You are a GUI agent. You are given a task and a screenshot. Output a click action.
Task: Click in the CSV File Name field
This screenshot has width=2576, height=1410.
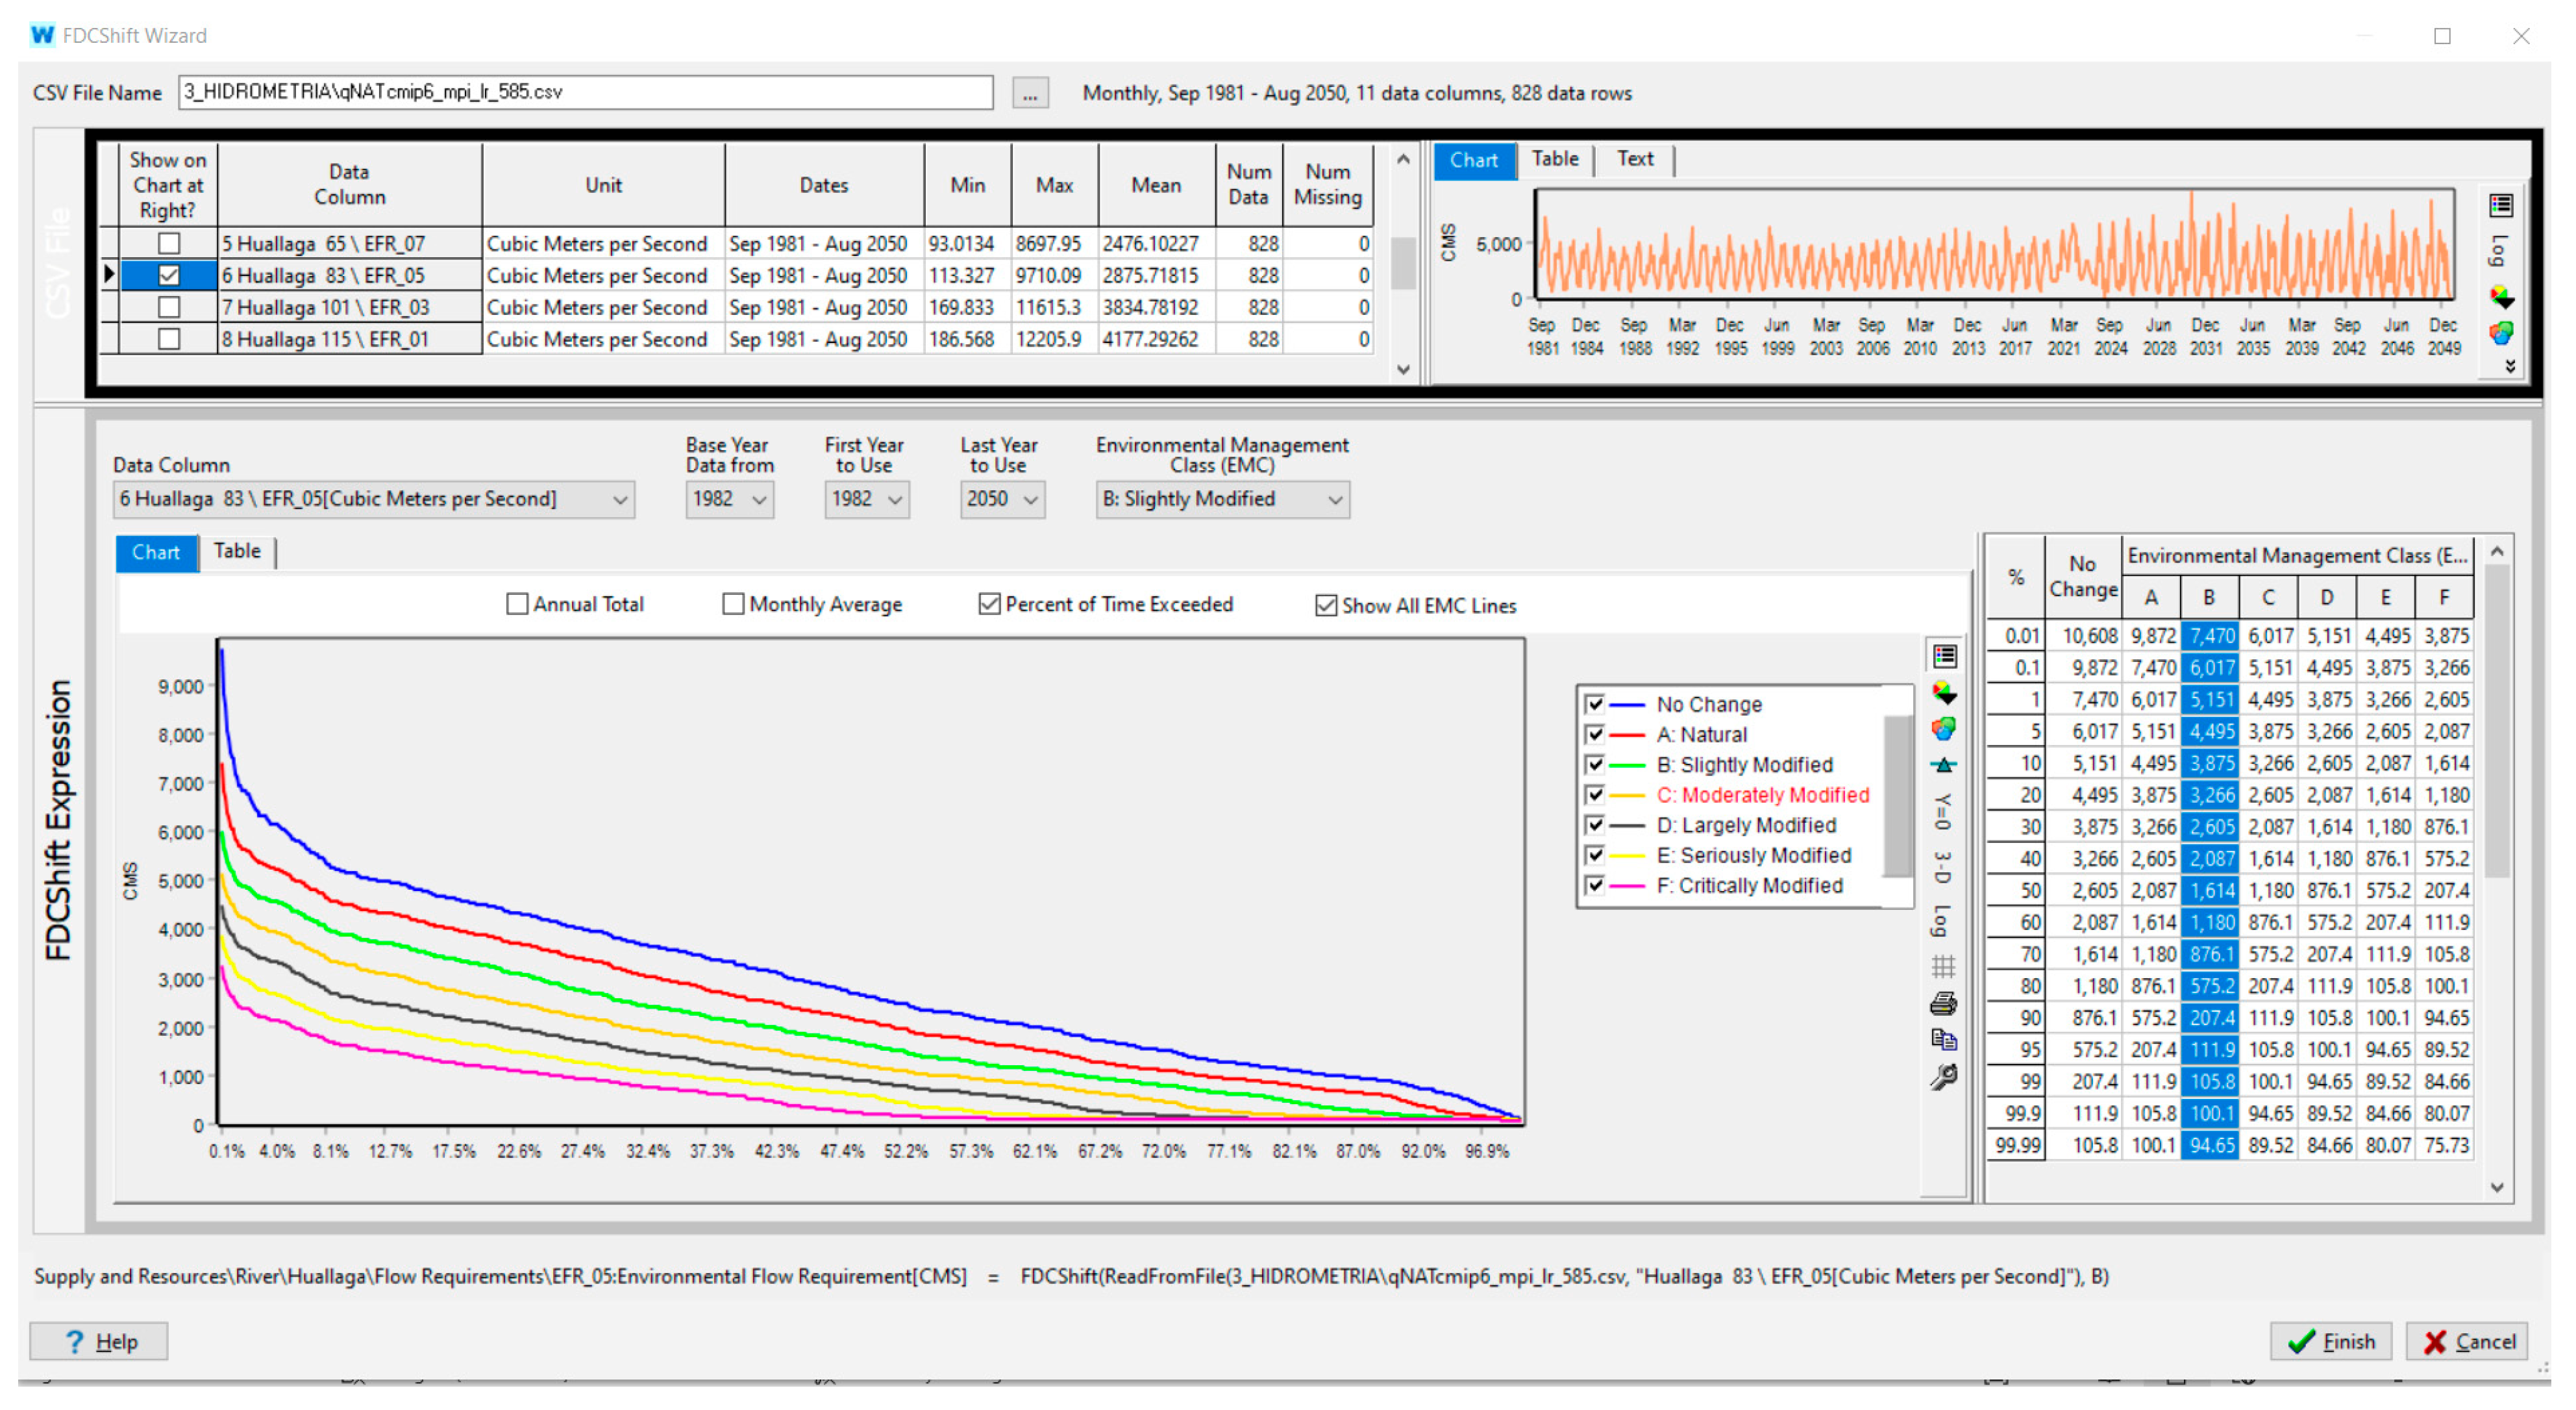click(585, 92)
